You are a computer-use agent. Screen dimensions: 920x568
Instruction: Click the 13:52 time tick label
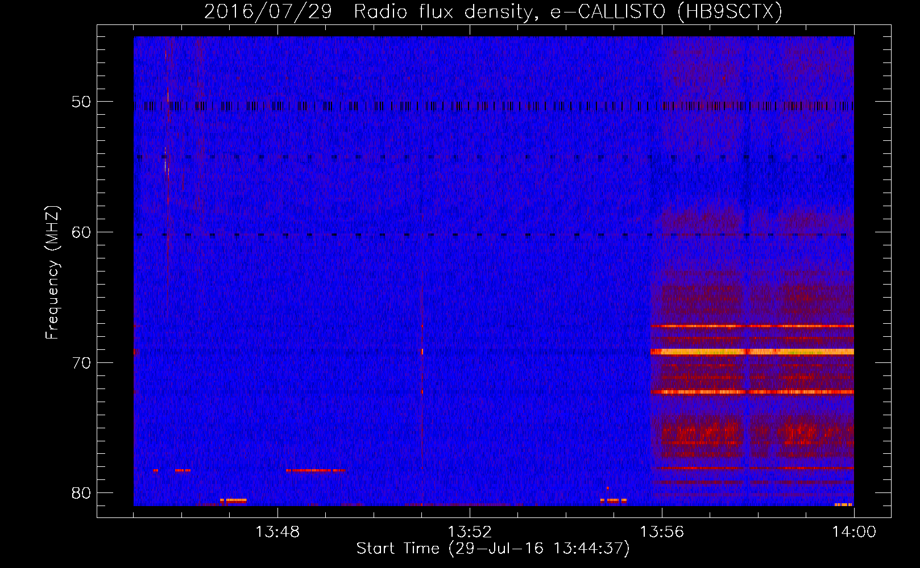pyautogui.click(x=470, y=532)
